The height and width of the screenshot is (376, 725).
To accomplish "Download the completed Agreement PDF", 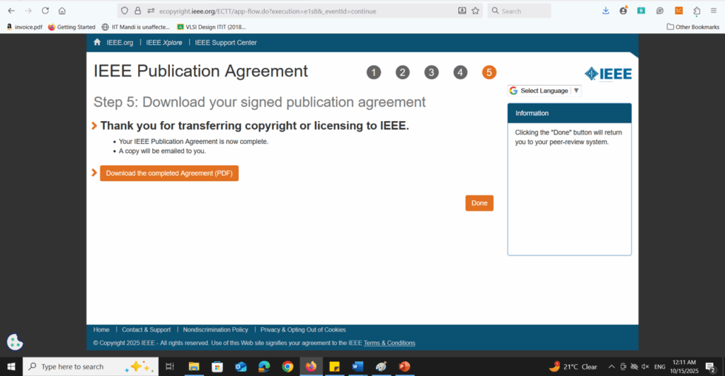I will coord(169,173).
